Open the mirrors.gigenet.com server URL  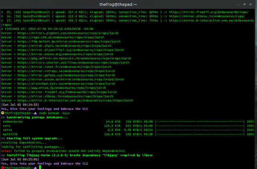pyautogui.click(x=68, y=33)
